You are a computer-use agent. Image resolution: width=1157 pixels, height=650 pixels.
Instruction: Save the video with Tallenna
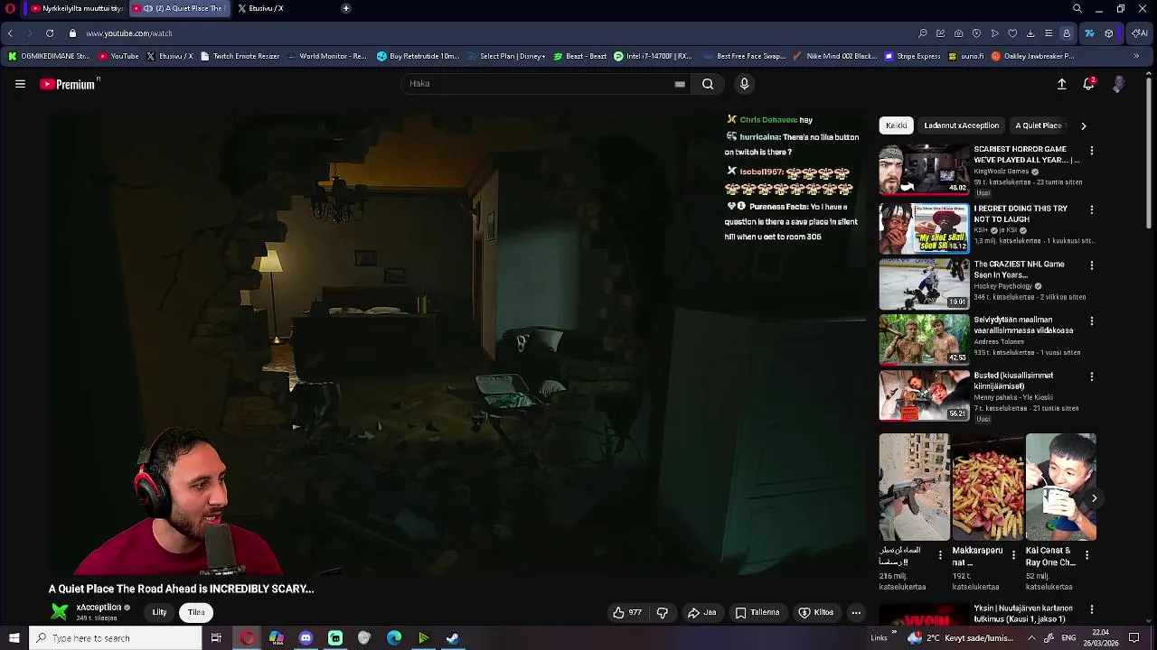(x=757, y=612)
